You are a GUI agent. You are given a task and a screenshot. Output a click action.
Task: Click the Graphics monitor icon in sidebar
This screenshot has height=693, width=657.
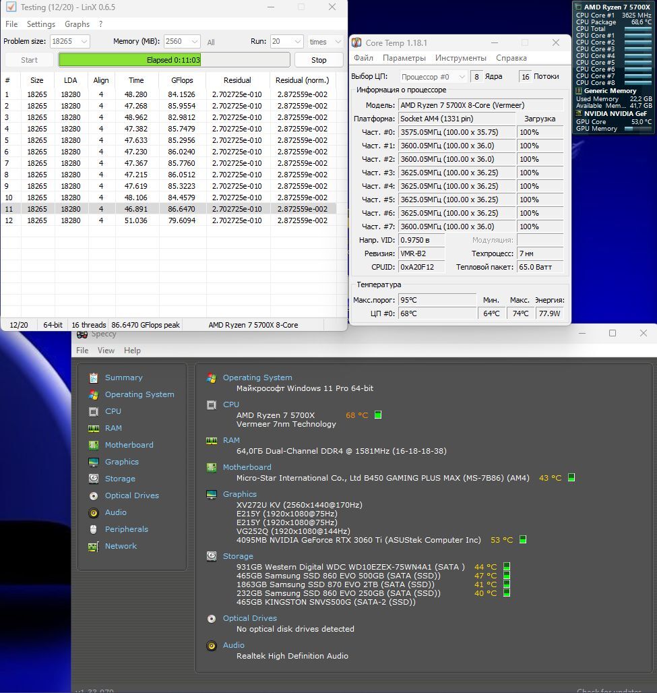93,462
